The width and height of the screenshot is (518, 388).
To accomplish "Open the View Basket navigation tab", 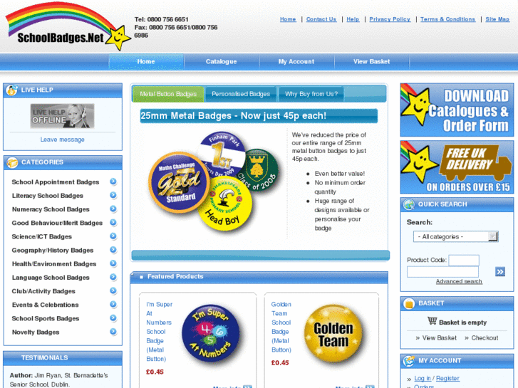I will click(372, 62).
